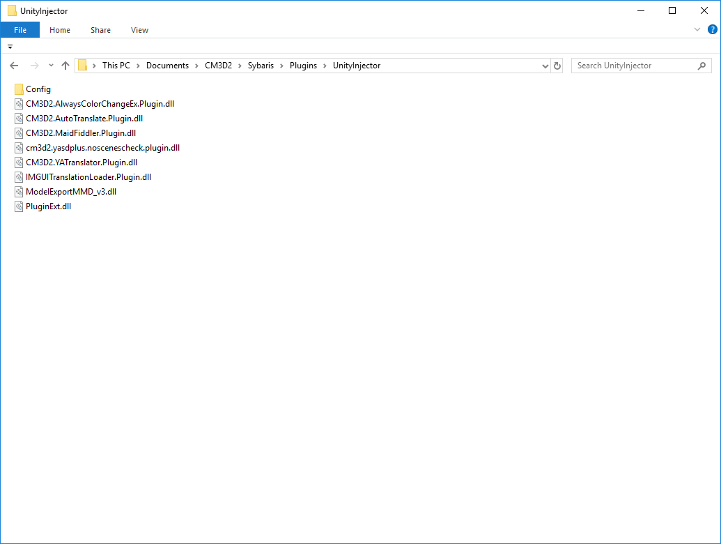Viewport: 721px width, 544px height.
Task: Refresh the UnityInjector folder view
Action: pos(557,66)
